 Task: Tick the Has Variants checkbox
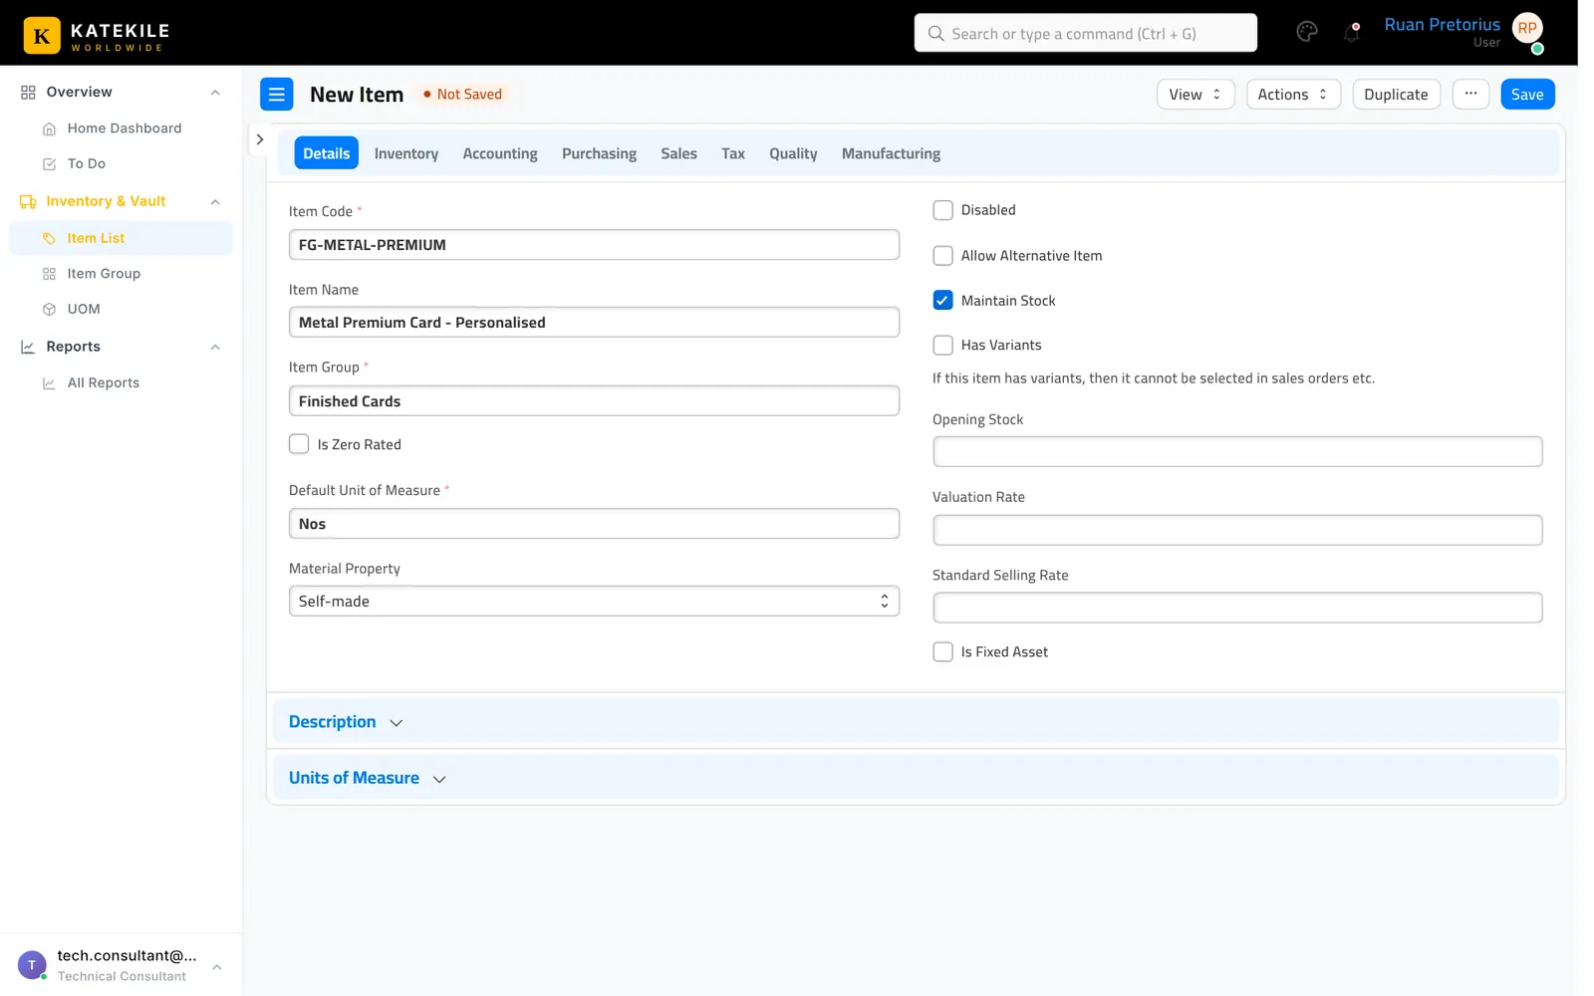pos(942,345)
